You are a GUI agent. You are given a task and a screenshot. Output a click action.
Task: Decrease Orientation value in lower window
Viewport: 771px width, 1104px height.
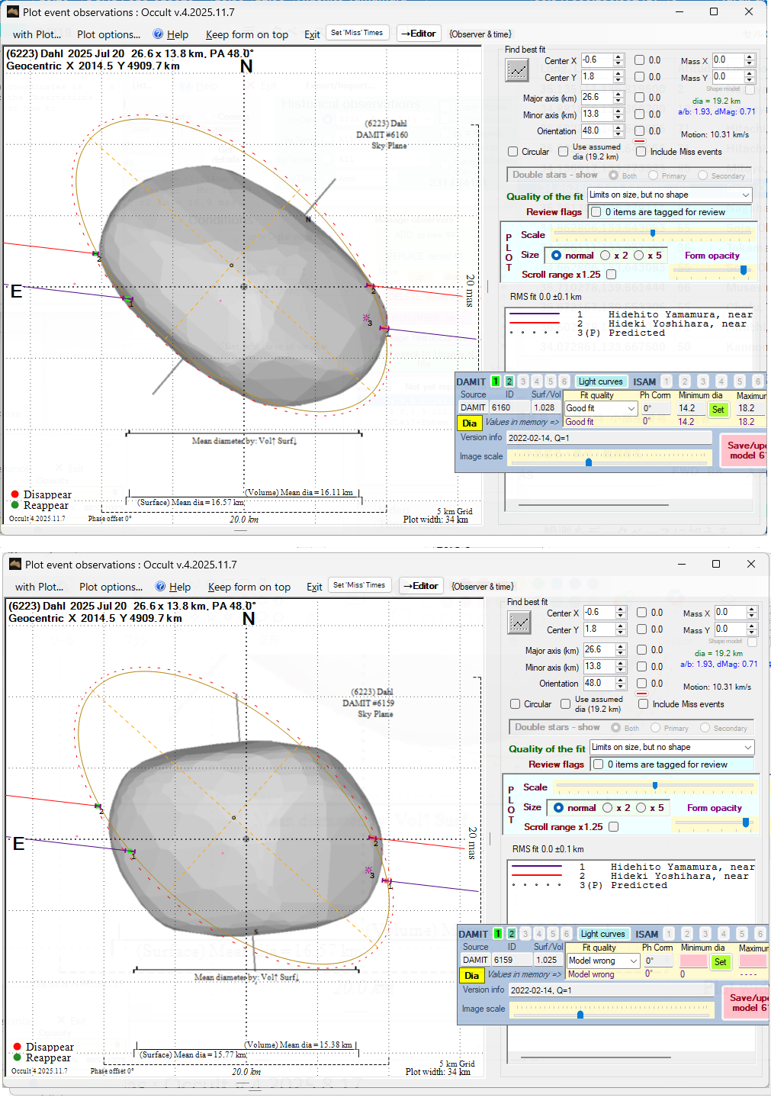tap(621, 687)
